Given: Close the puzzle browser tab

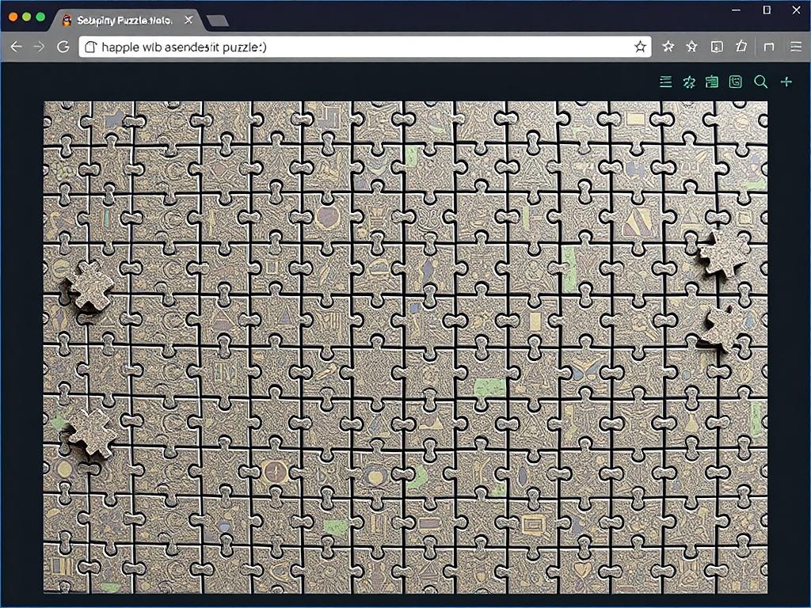Looking at the screenshot, I should (186, 21).
